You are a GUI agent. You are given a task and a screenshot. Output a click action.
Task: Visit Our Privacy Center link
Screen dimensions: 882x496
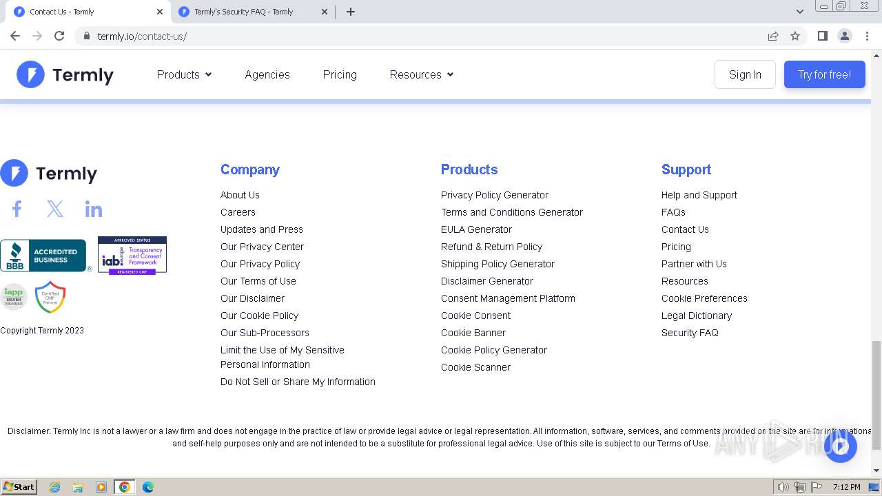click(262, 247)
